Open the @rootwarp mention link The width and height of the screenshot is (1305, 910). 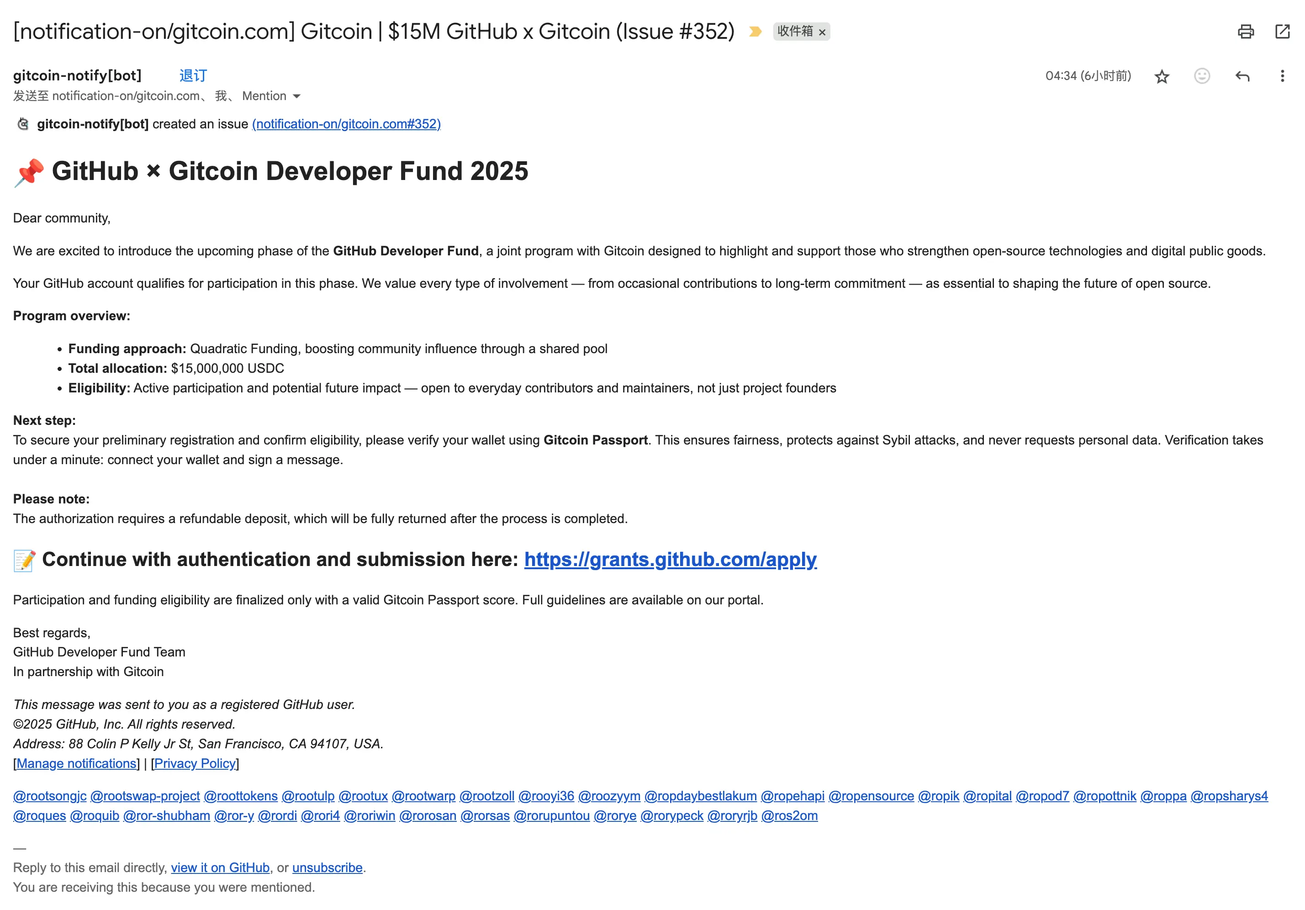click(423, 796)
